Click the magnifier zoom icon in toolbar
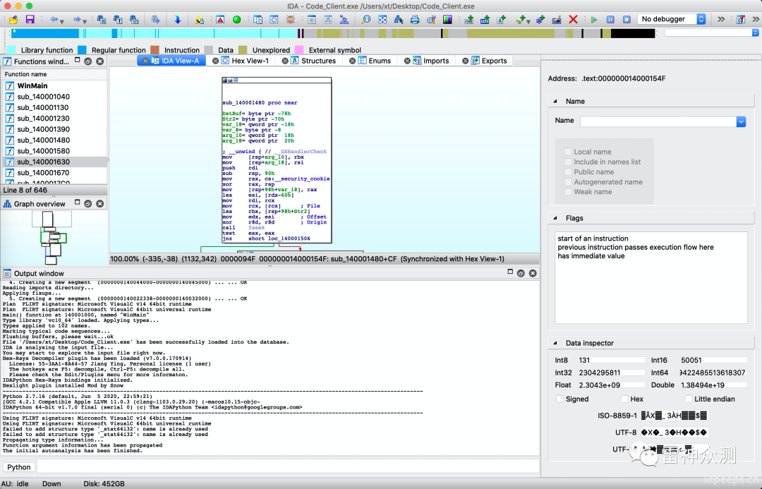 tap(366, 20)
